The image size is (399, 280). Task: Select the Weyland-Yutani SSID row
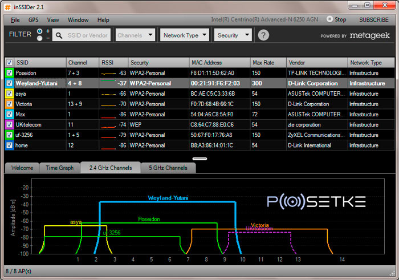coord(199,83)
